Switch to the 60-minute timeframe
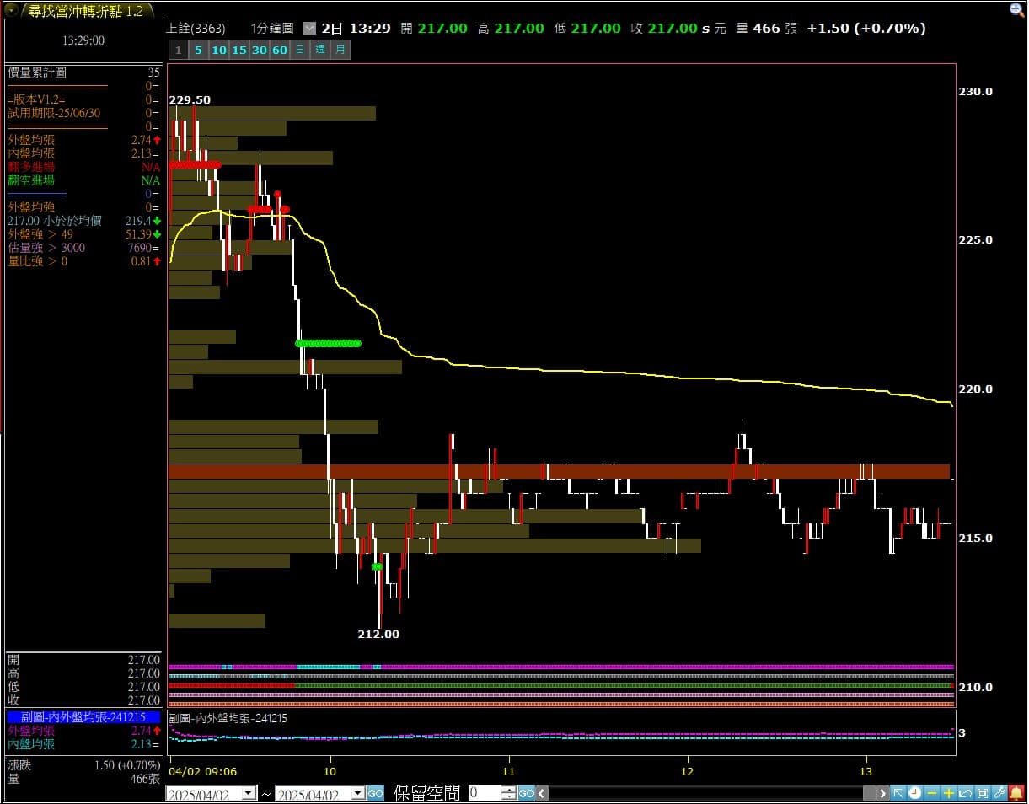This screenshot has width=1029, height=804. (280, 50)
